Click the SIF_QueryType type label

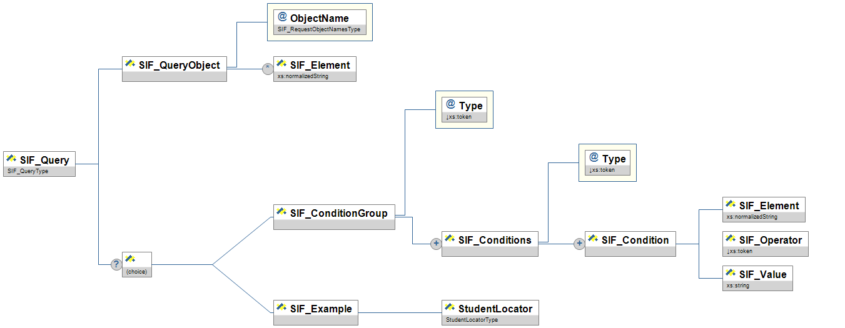(28, 171)
